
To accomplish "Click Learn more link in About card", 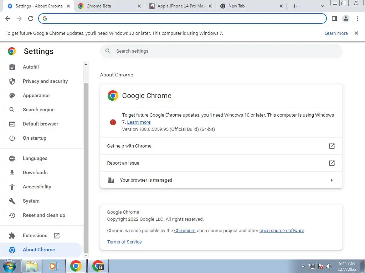I will pos(139,122).
